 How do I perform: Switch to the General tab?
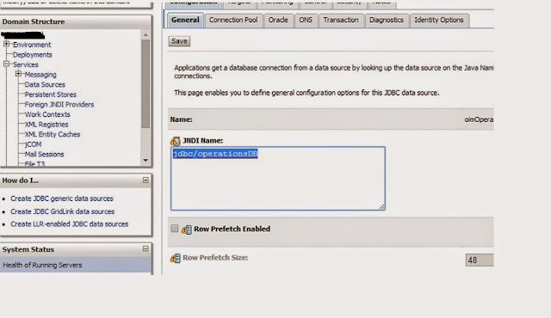(x=185, y=20)
